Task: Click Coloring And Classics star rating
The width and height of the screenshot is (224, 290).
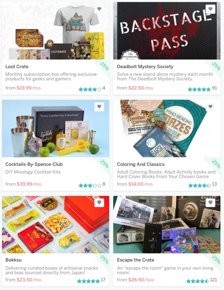Action: pyautogui.click(x=200, y=186)
